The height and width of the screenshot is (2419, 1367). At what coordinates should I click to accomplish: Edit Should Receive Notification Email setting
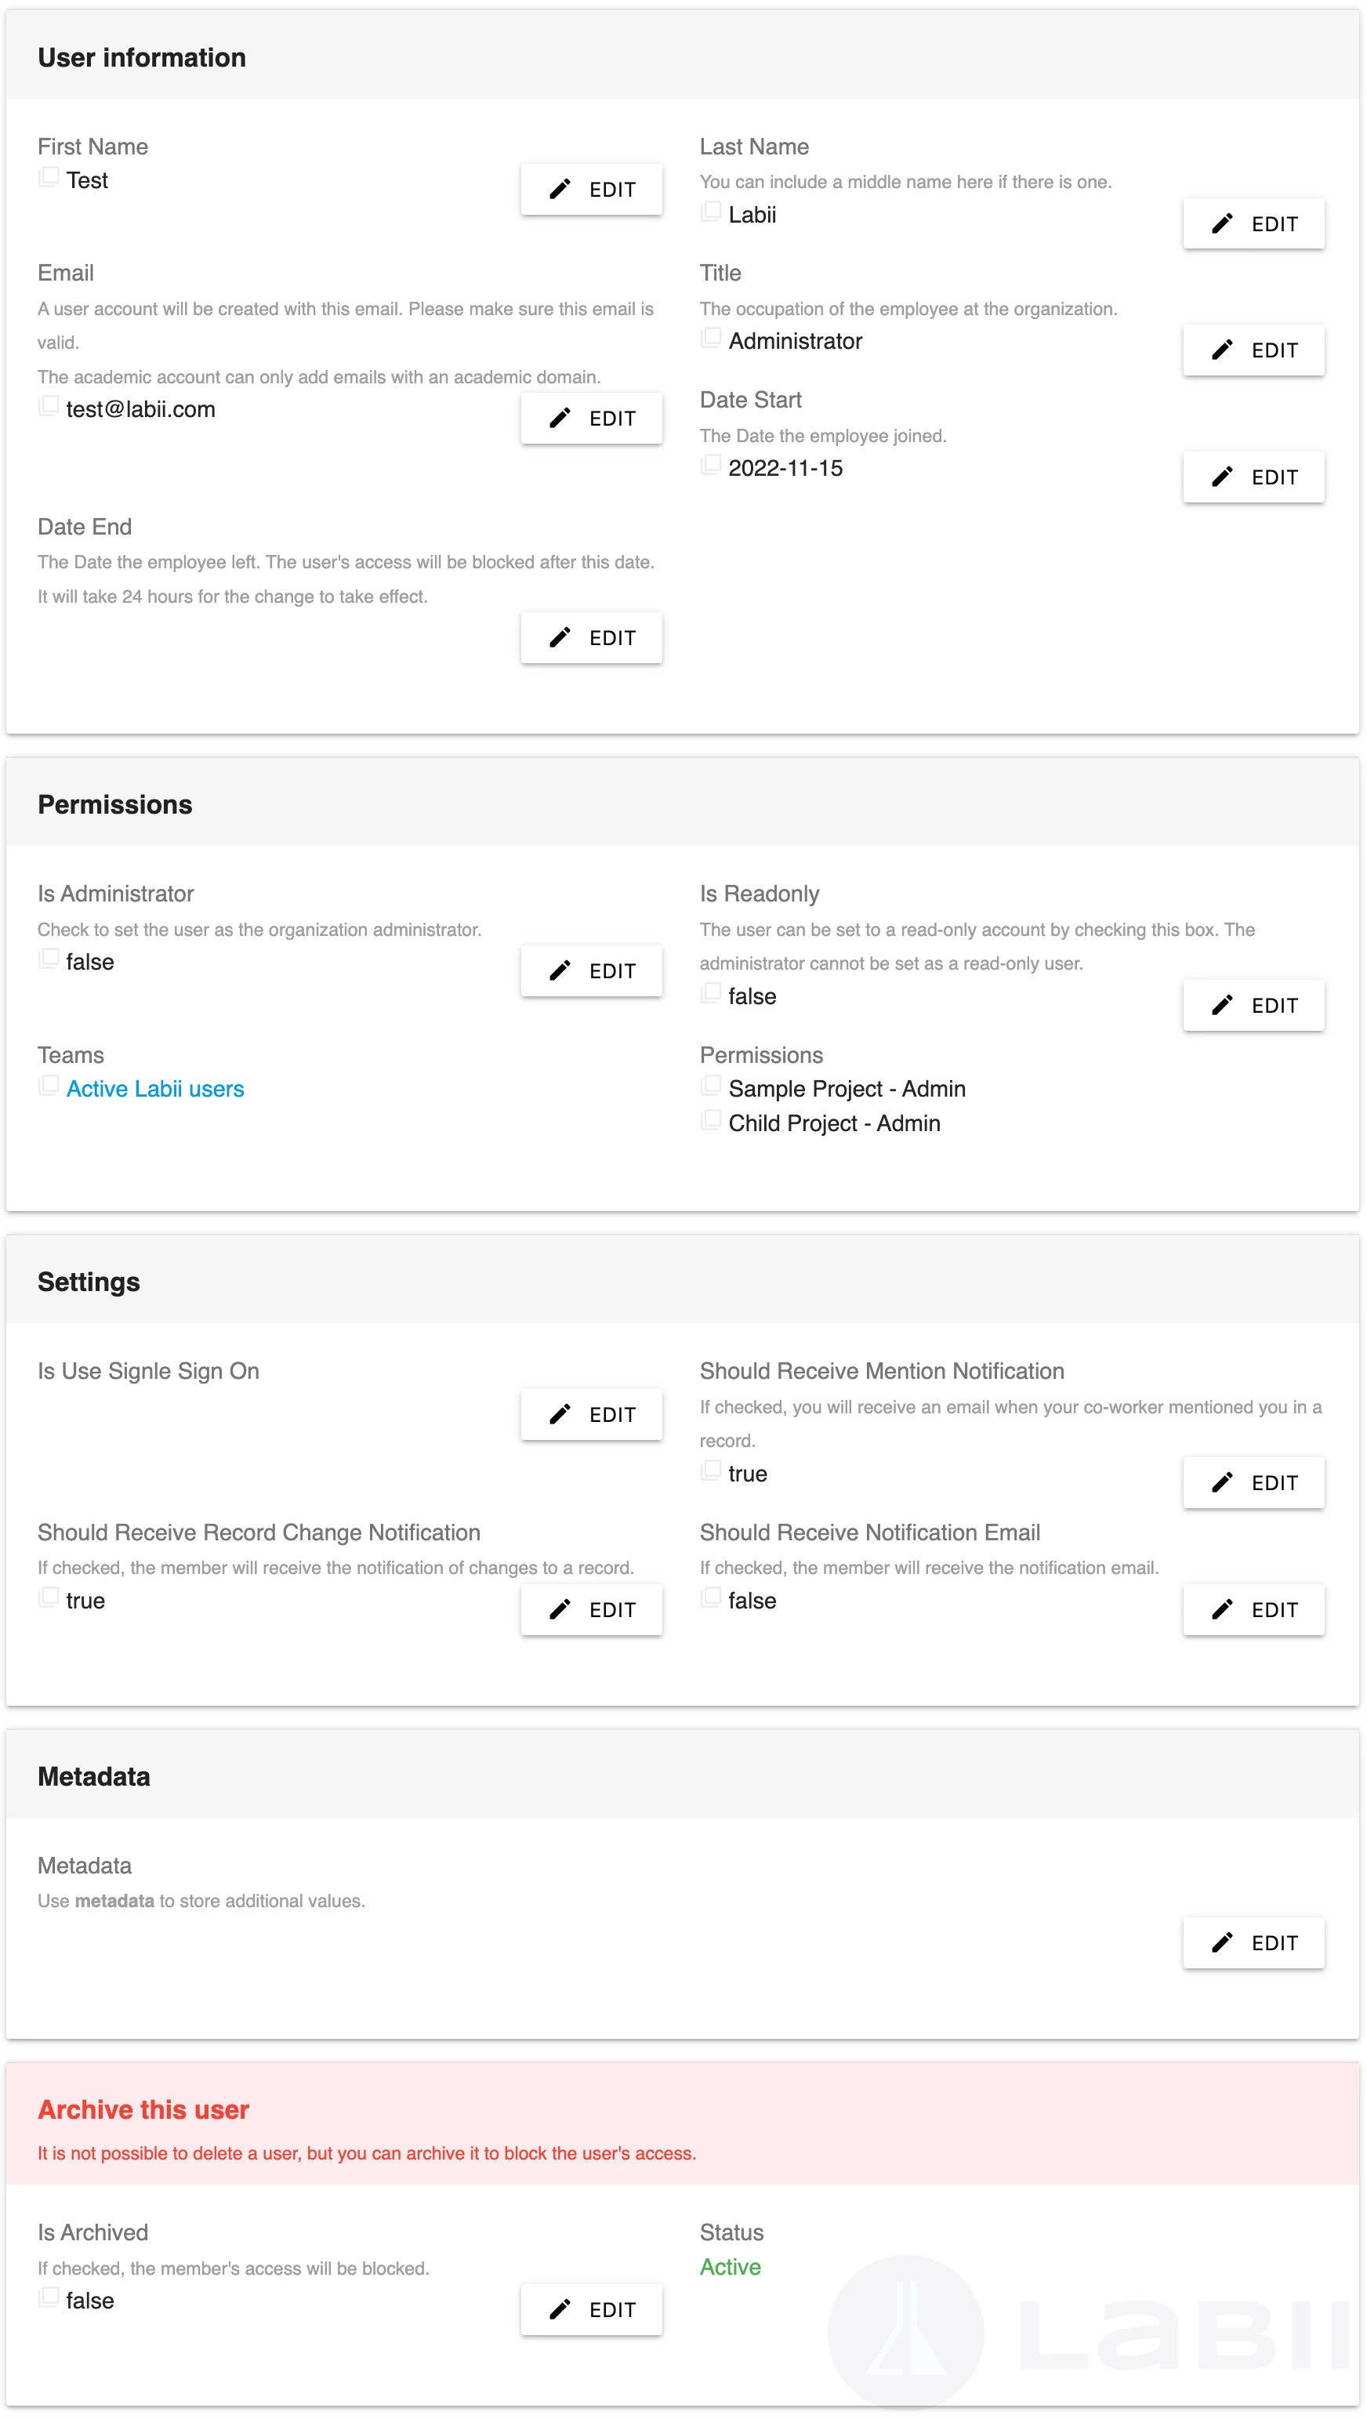1253,1609
